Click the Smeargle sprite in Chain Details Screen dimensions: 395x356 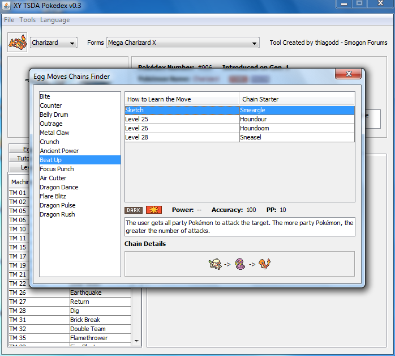pyautogui.click(x=215, y=264)
